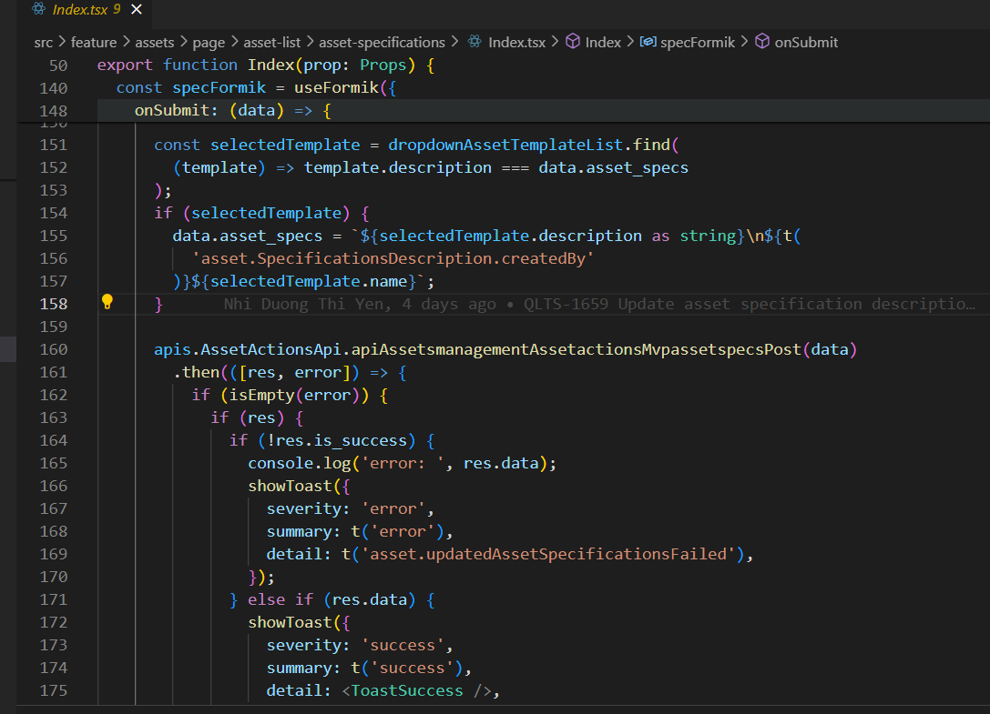This screenshot has width=990, height=714.
Task: Click "summary: t('success')" on line 174
Action: pyautogui.click(x=365, y=668)
